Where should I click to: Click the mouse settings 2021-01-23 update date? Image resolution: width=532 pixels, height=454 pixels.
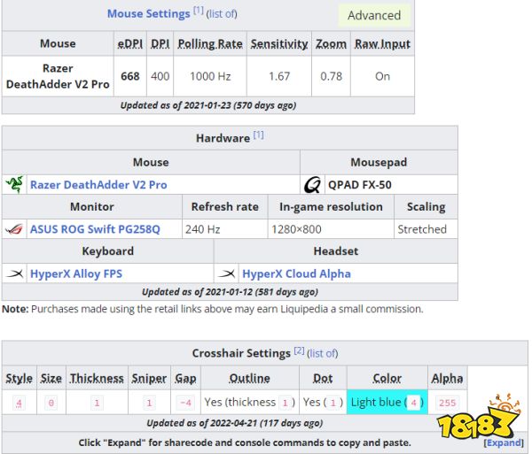207,105
